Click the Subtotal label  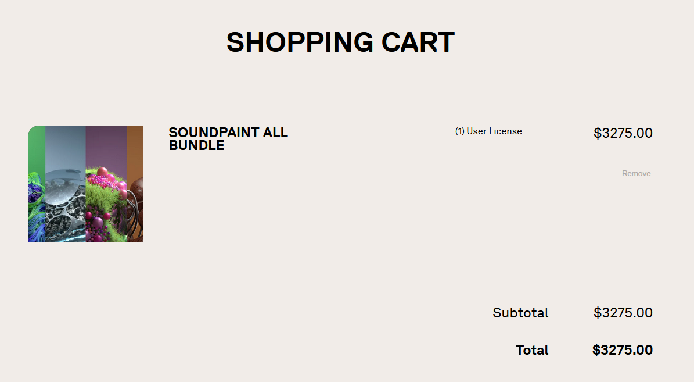tap(520, 313)
